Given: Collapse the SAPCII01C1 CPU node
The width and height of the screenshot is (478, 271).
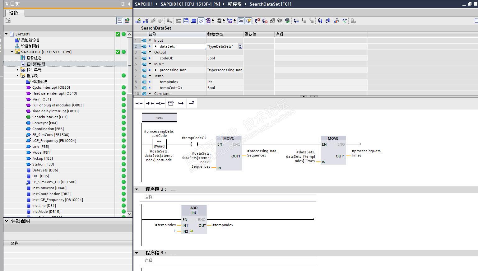Looking at the screenshot, I should [12, 52].
